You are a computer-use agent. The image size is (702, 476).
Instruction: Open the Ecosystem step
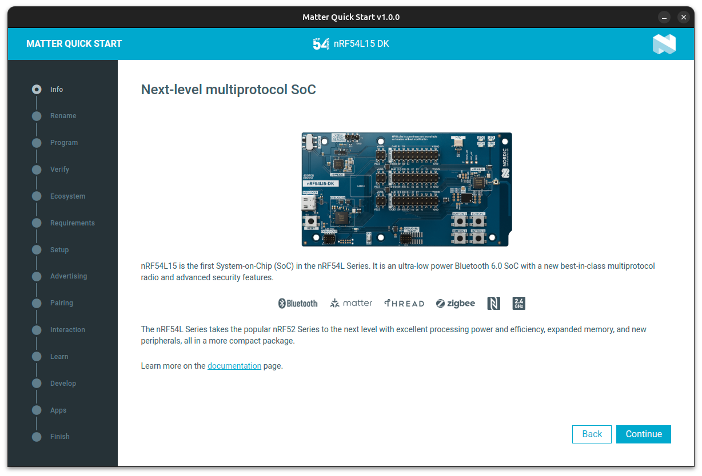pos(67,196)
